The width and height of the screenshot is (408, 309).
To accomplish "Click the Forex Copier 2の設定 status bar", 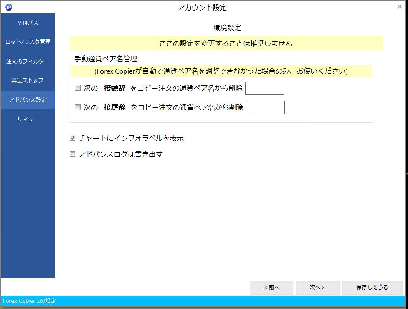I will pyautogui.click(x=29, y=301).
